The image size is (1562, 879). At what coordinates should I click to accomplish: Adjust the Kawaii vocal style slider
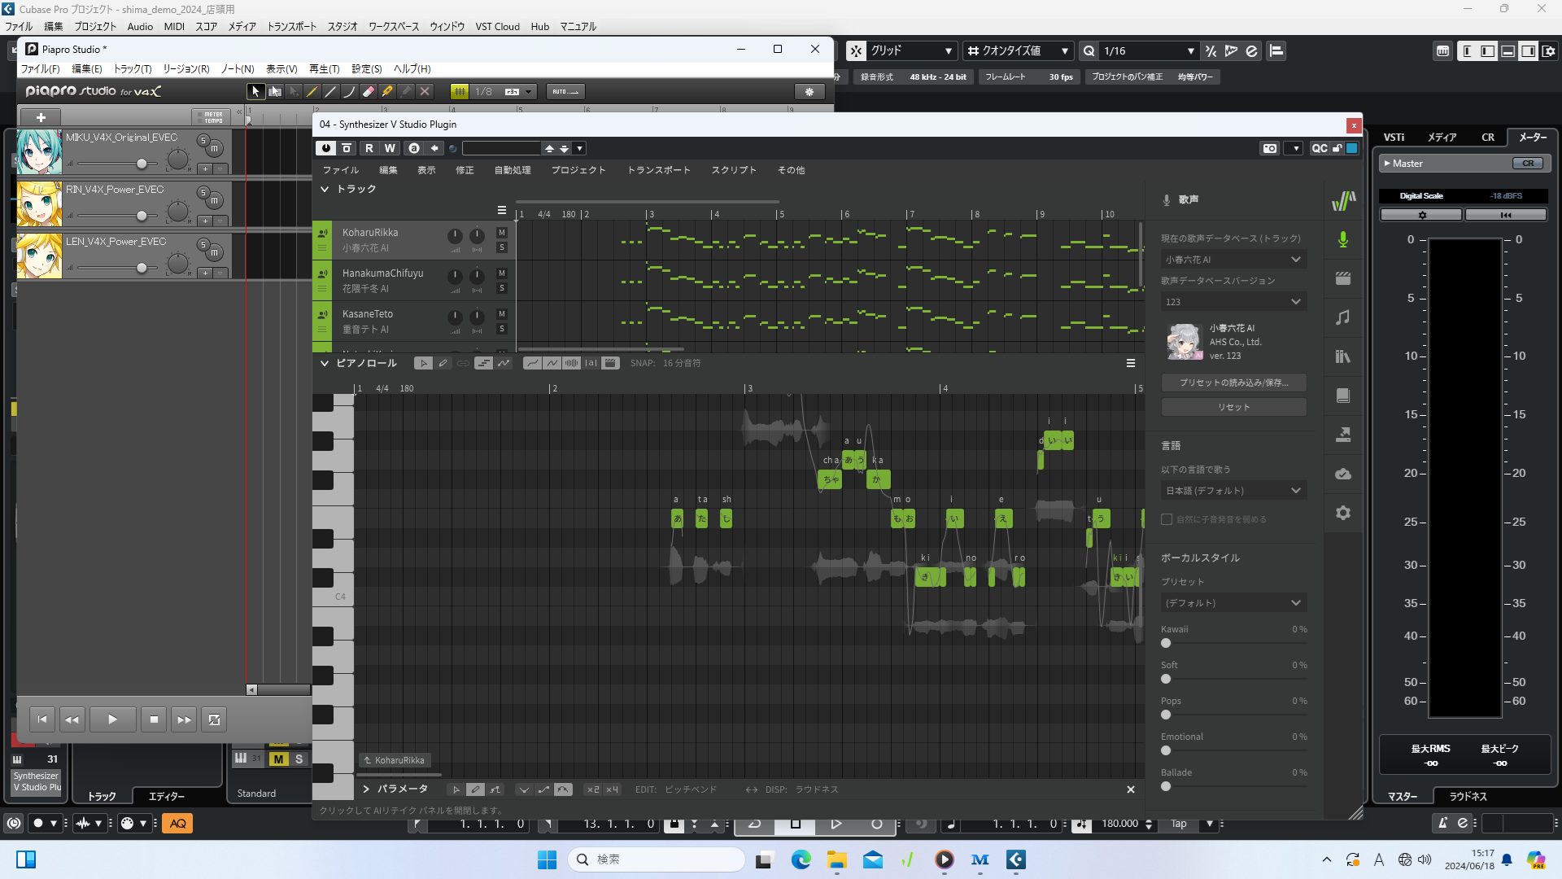tap(1166, 643)
